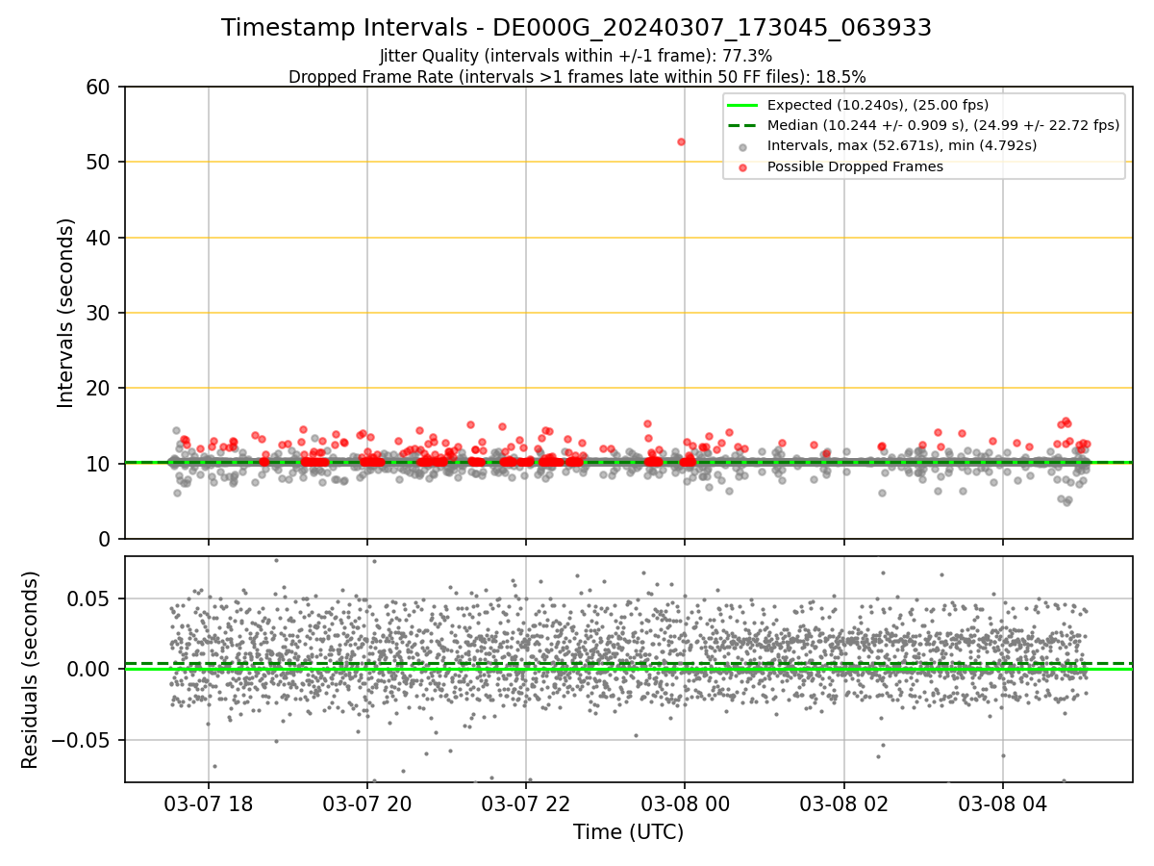Click the Residuals (seconds) y-axis label
This screenshot has height=866, width=1154.
tap(31, 670)
